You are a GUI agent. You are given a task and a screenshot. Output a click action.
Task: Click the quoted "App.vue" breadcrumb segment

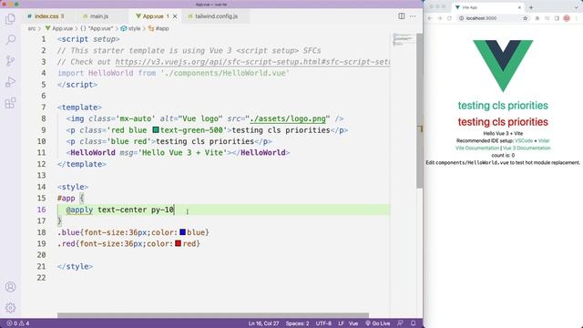97,28
